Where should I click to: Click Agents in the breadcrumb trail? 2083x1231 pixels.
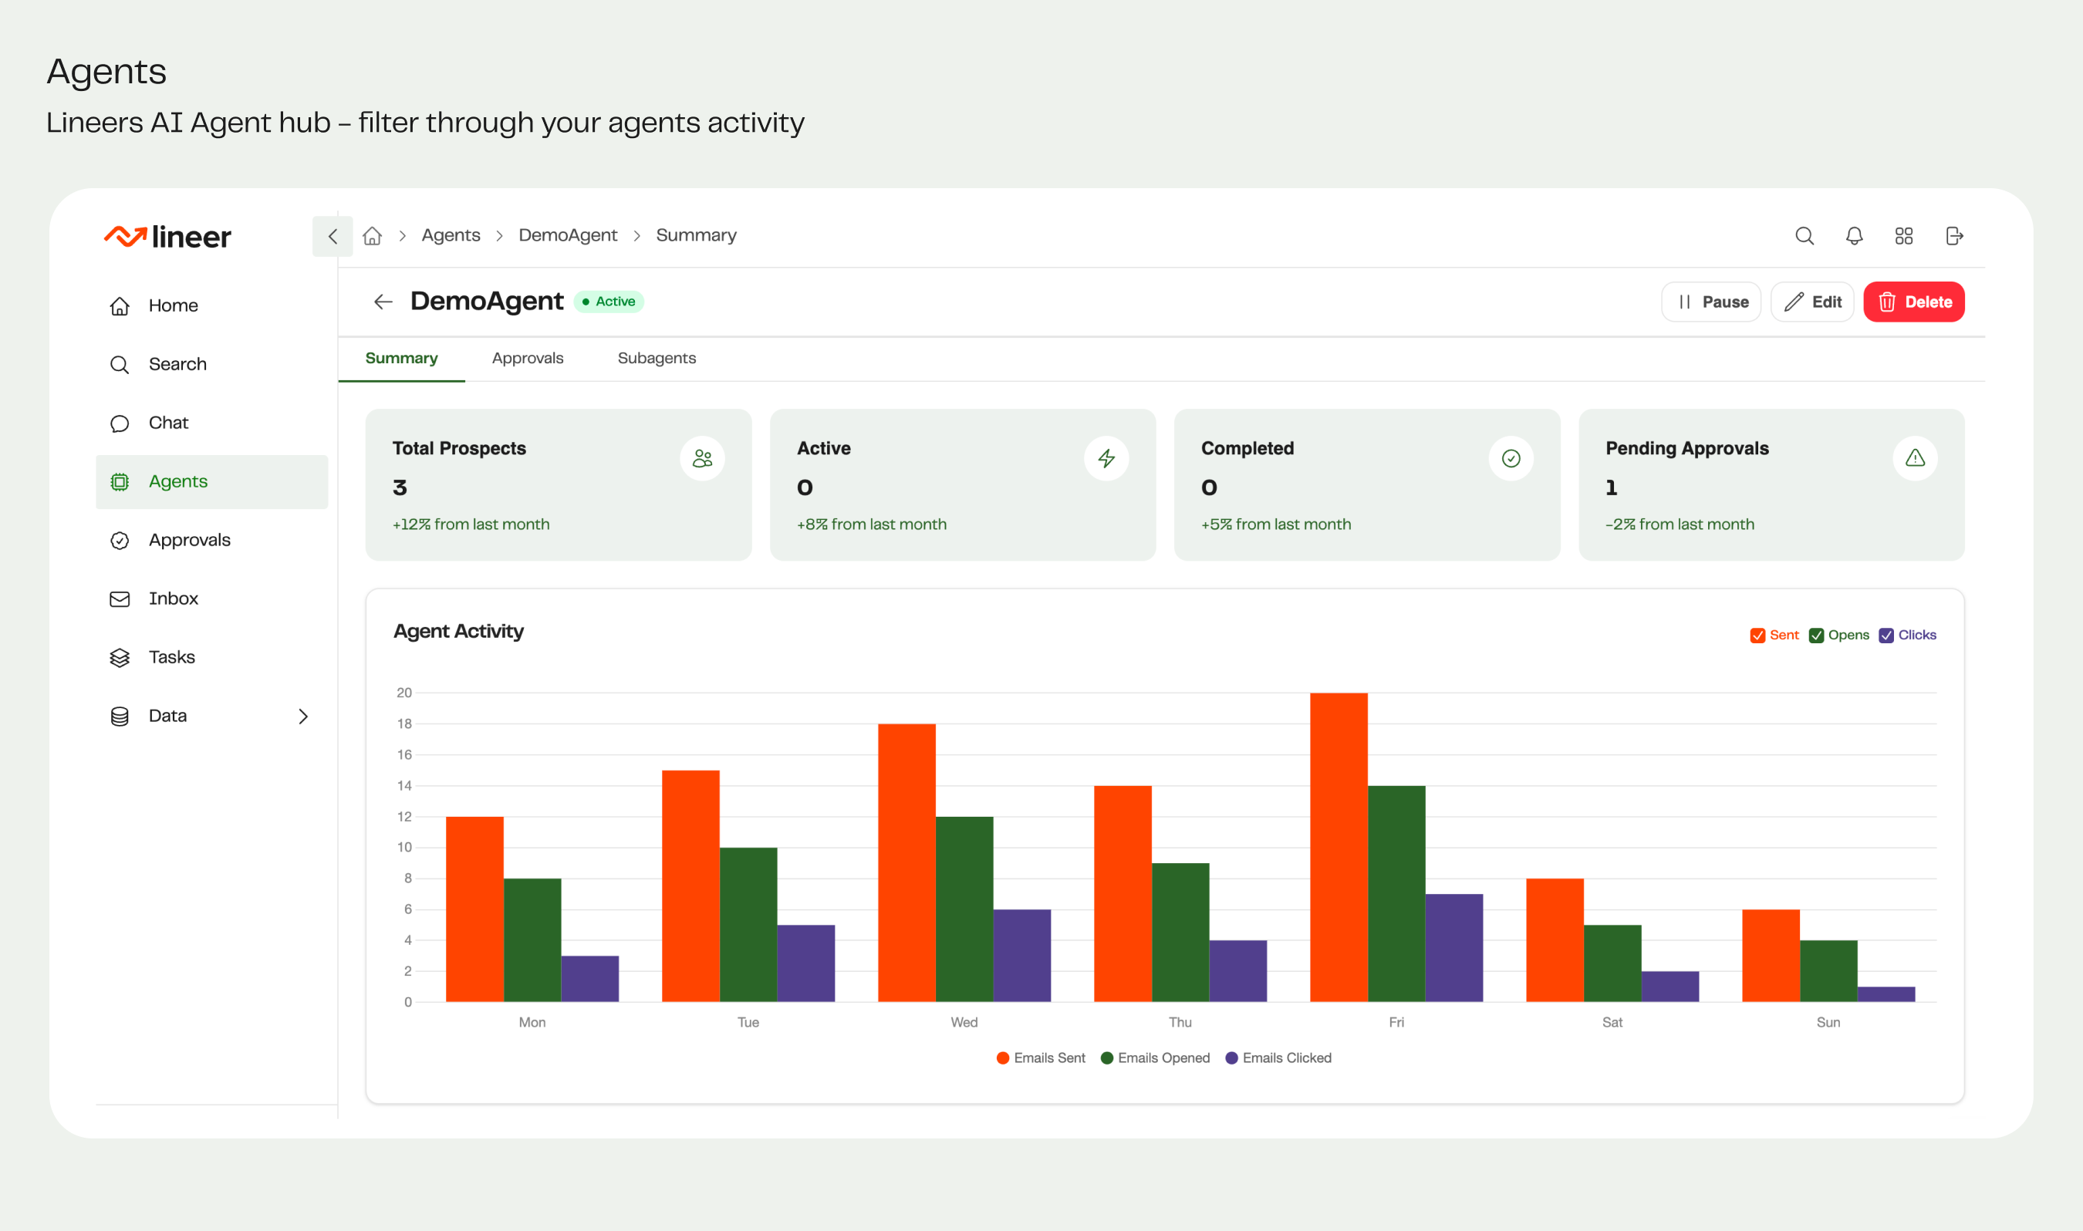pos(451,235)
